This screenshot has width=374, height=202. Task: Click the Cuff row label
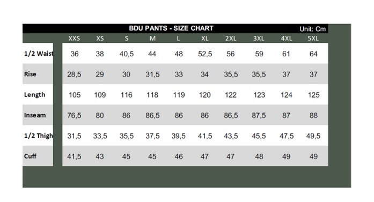click(x=30, y=156)
